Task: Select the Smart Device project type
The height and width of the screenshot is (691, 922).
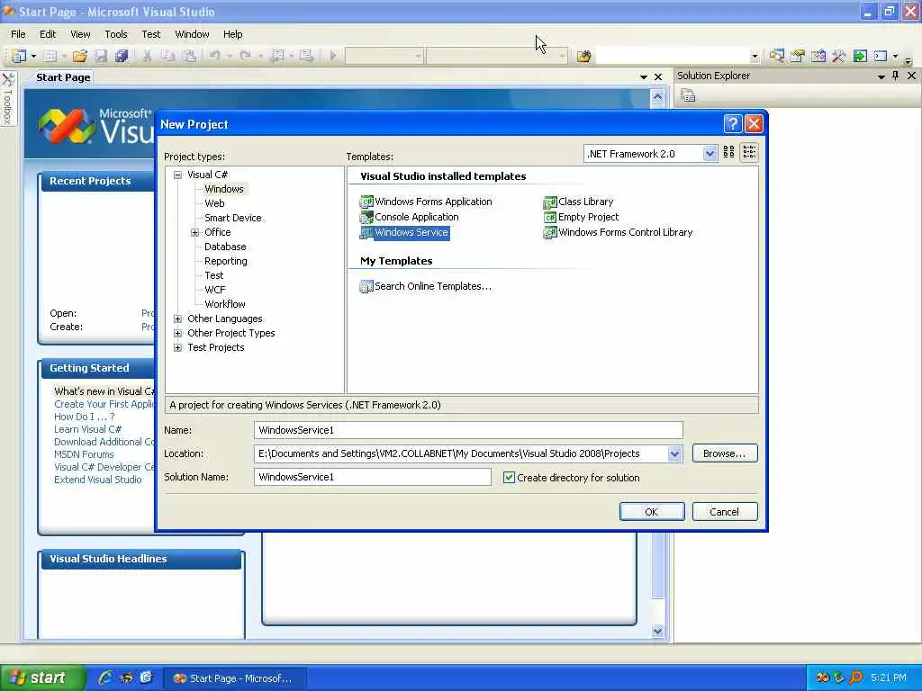Action: point(233,218)
